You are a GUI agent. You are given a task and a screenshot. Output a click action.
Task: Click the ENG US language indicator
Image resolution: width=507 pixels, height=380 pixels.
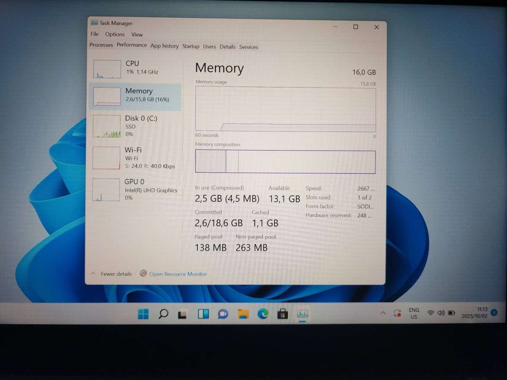click(414, 313)
